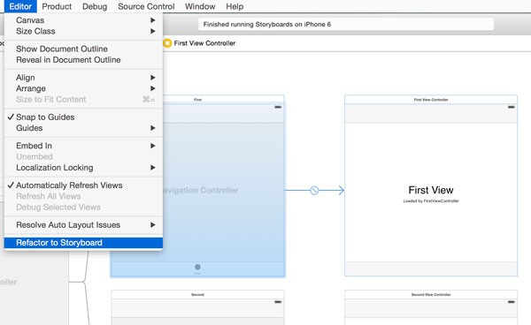This screenshot has width=531, height=325.
Task: Click the segue icon between controllers
Action: (314, 190)
